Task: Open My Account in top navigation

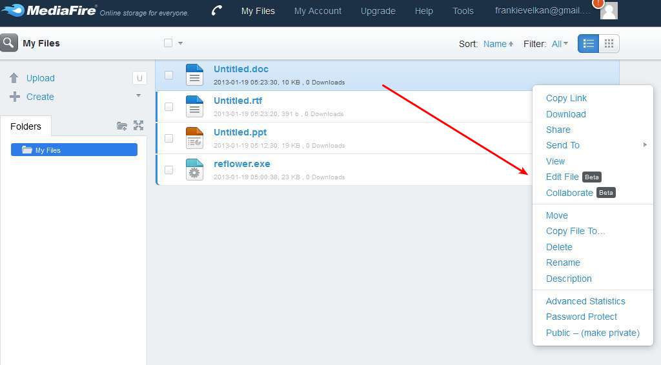Action: point(318,11)
